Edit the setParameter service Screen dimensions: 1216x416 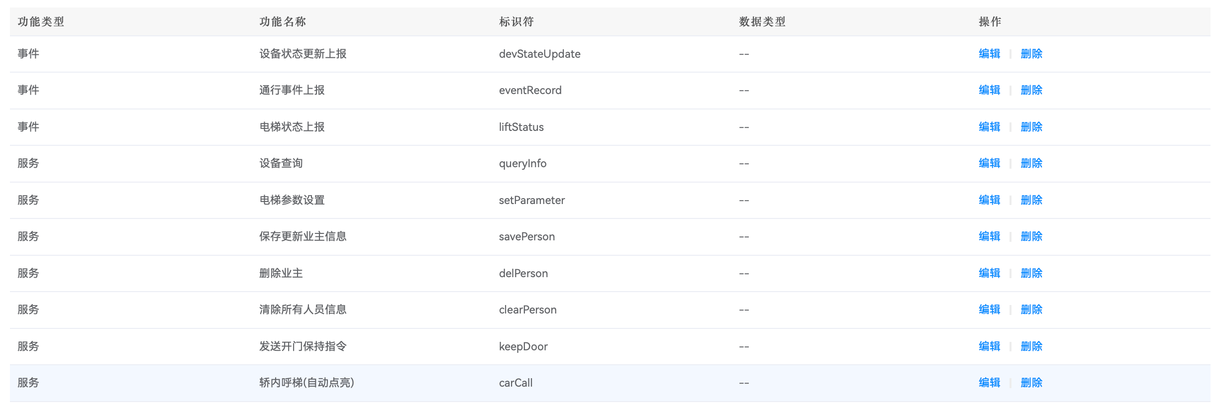pos(989,200)
